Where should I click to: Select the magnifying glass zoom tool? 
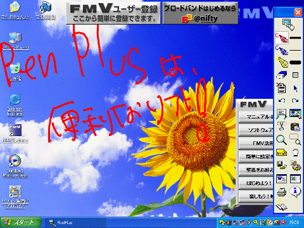click(x=282, y=140)
